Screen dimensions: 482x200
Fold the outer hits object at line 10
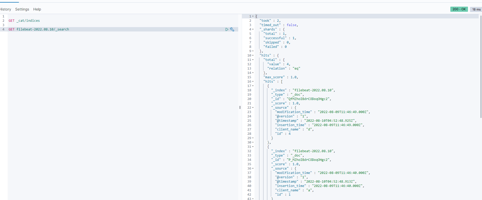[x=253, y=55]
